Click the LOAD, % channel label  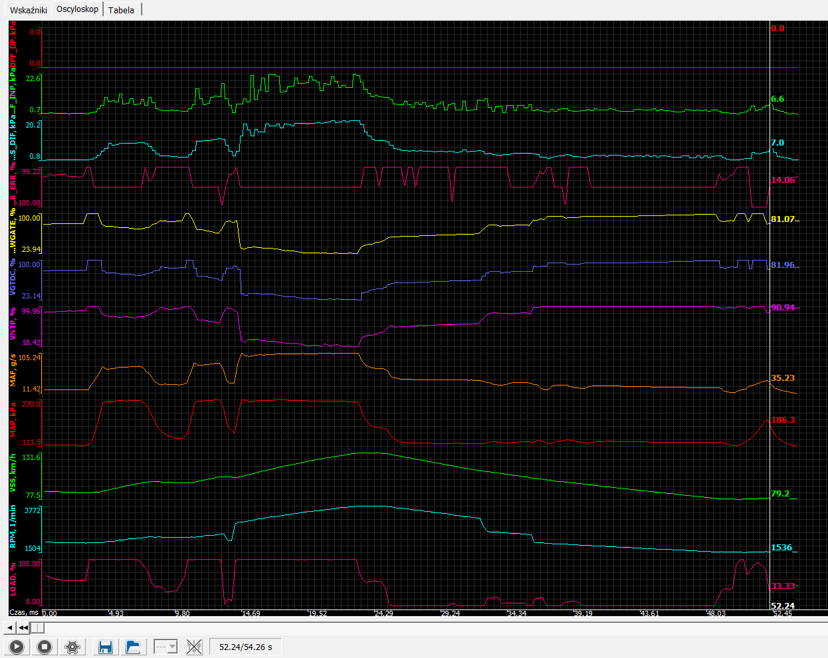[13, 578]
